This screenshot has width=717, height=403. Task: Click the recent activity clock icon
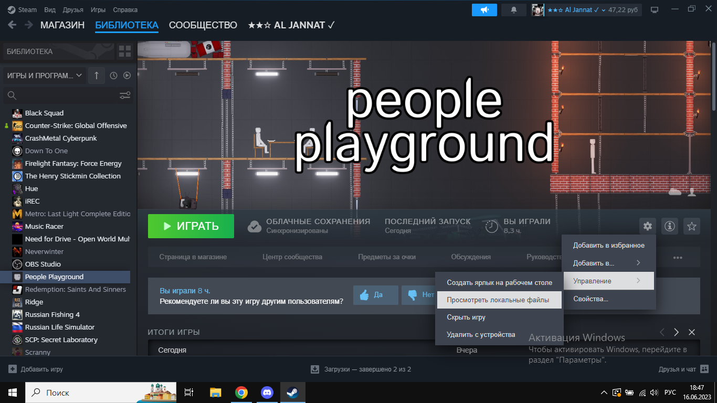[x=113, y=76]
